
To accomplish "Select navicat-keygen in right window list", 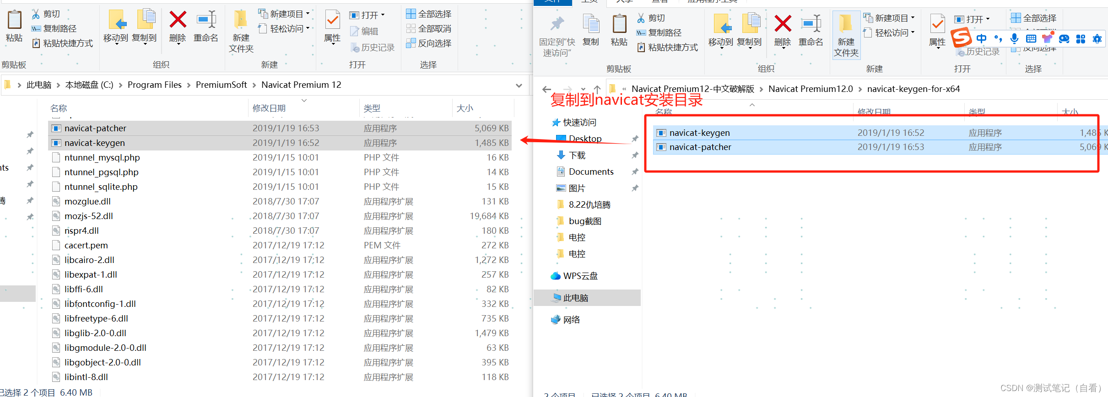I will point(881,133).
